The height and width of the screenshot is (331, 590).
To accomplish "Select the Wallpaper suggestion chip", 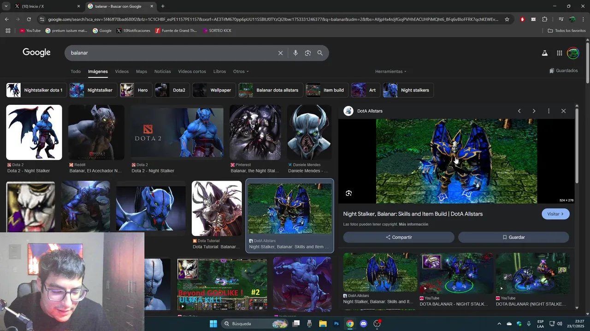I will click(x=214, y=90).
